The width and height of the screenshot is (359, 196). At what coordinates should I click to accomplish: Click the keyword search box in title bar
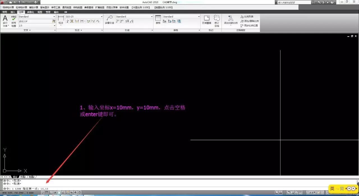(x=294, y=2)
